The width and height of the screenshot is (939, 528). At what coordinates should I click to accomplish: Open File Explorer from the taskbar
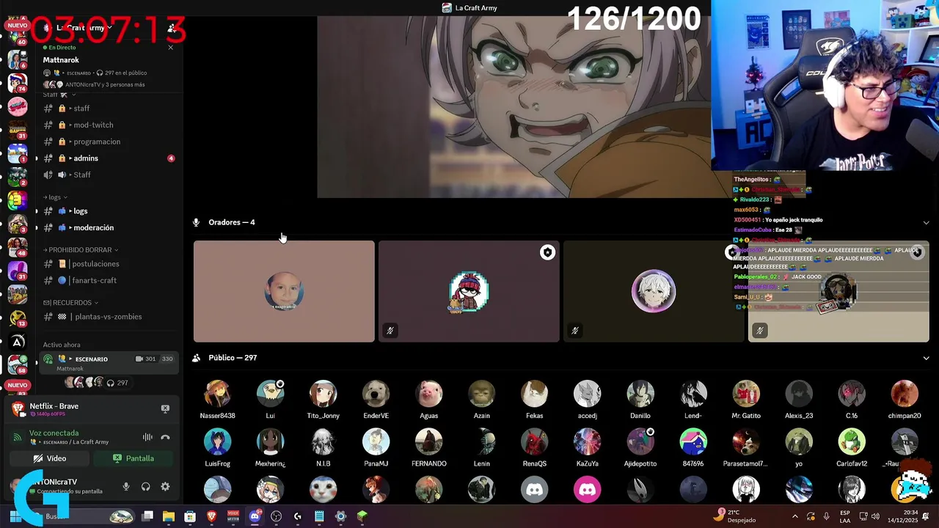(168, 516)
